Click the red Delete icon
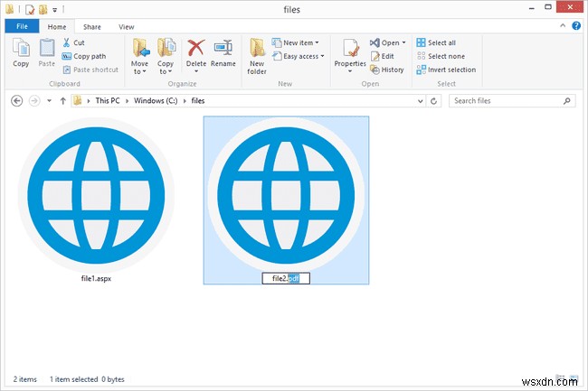Screen dimensions: 588x391 195,51
